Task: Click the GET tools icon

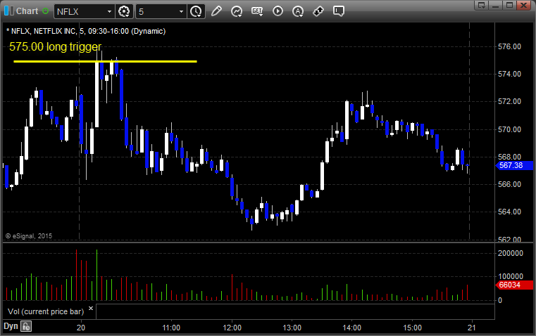Action: [257, 11]
